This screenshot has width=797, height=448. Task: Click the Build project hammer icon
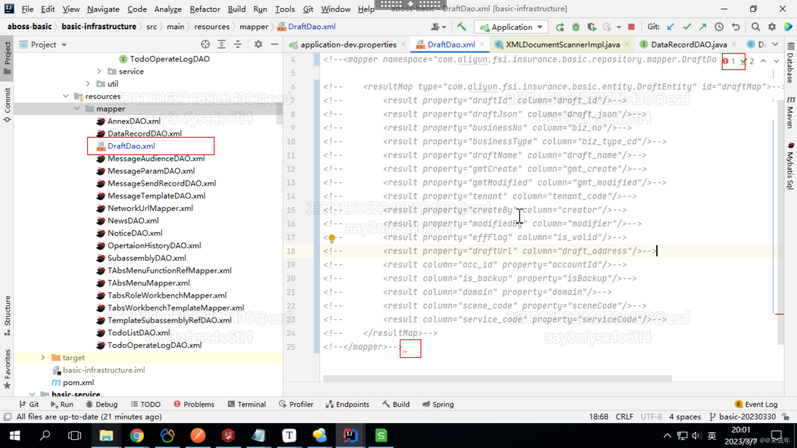462,27
